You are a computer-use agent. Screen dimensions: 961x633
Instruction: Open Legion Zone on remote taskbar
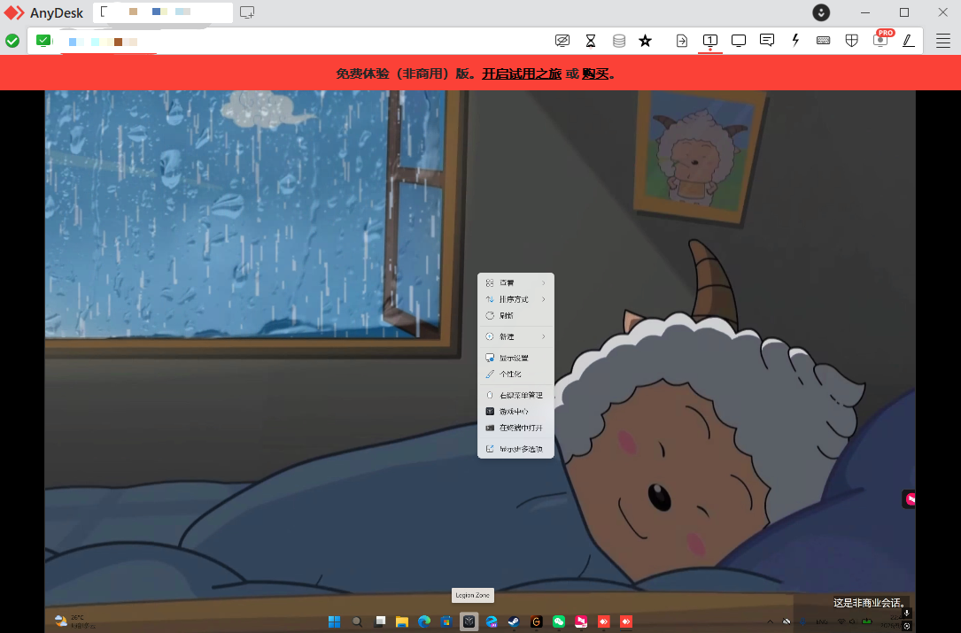pyautogui.click(x=469, y=621)
